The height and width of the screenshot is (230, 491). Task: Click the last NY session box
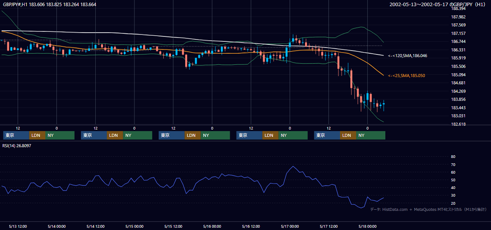click(371, 135)
